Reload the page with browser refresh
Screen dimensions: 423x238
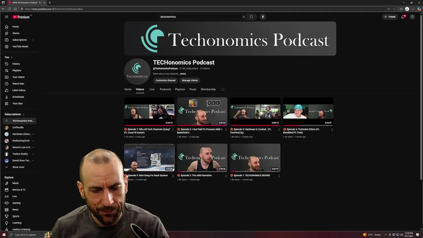[x=9, y=9]
